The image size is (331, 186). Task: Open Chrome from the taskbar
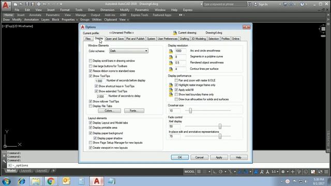coord(51,181)
